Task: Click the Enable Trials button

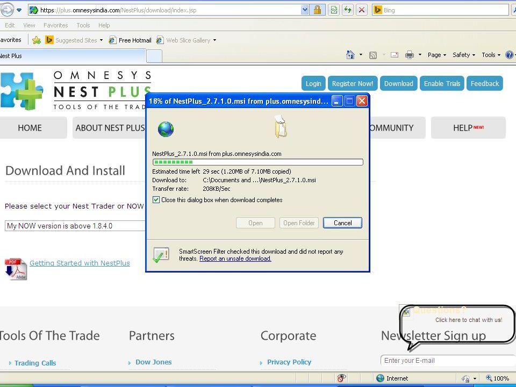Action: click(x=442, y=84)
